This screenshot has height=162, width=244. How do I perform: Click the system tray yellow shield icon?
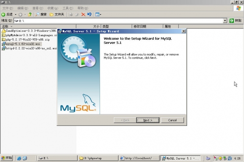pyautogui.click(x=220, y=158)
